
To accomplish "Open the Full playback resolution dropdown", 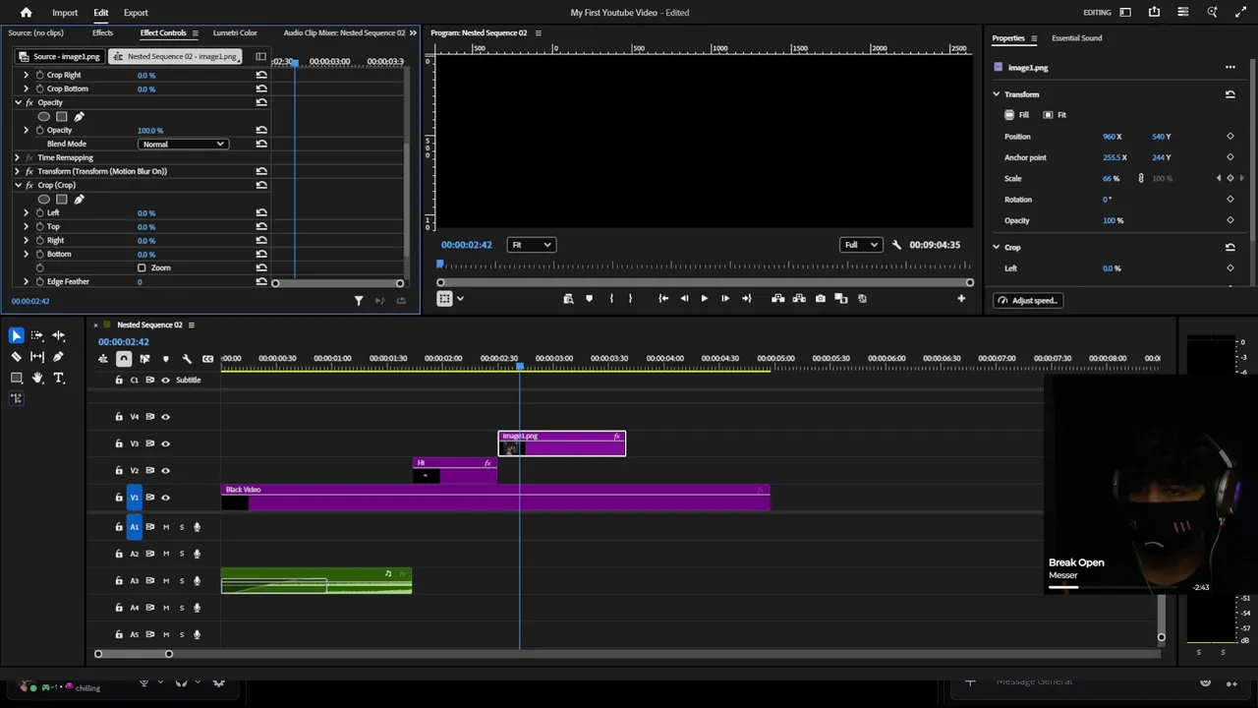I will pyautogui.click(x=861, y=245).
